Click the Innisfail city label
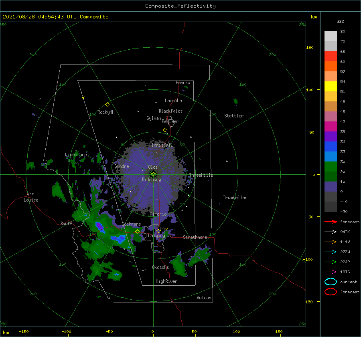The image size is (361, 337). coord(162,145)
